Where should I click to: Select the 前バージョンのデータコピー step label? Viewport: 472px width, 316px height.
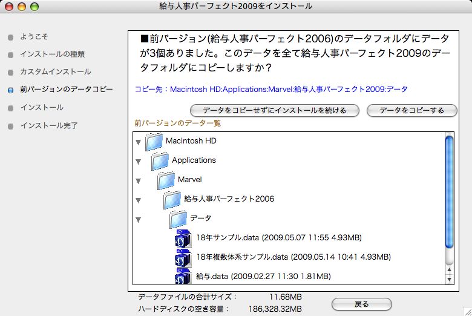(x=67, y=89)
